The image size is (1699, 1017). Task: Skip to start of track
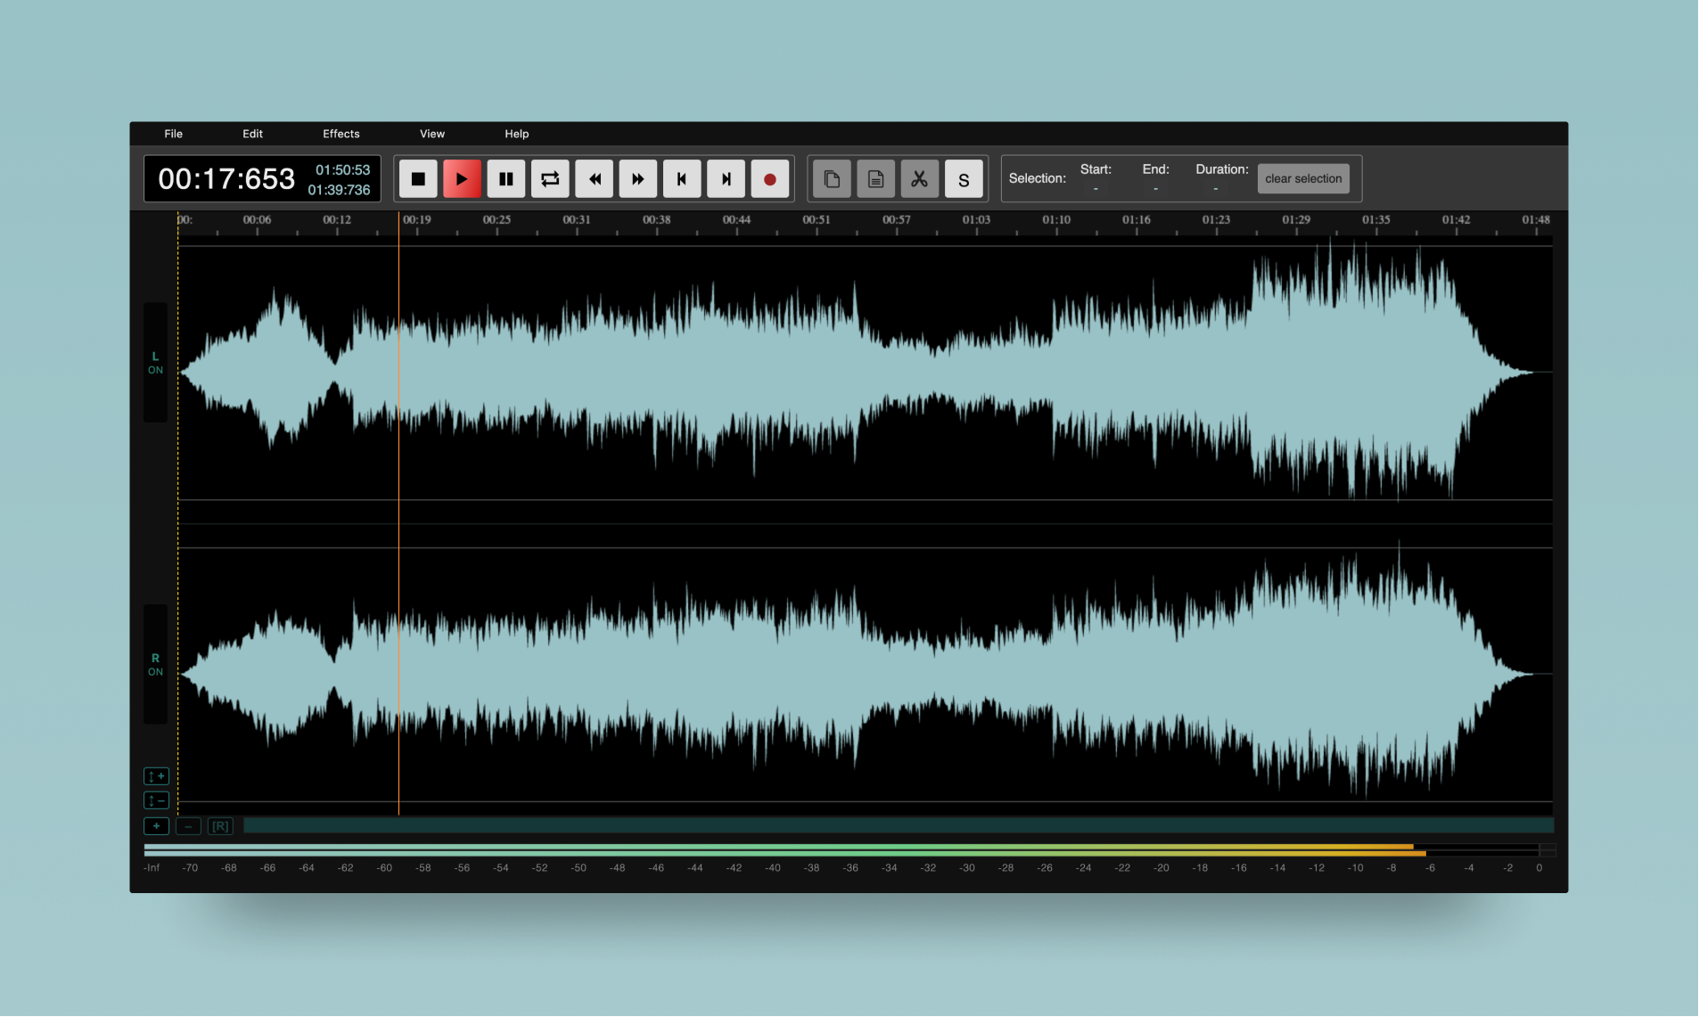(682, 179)
